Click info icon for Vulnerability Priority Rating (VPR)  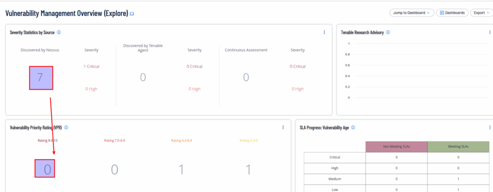point(66,127)
